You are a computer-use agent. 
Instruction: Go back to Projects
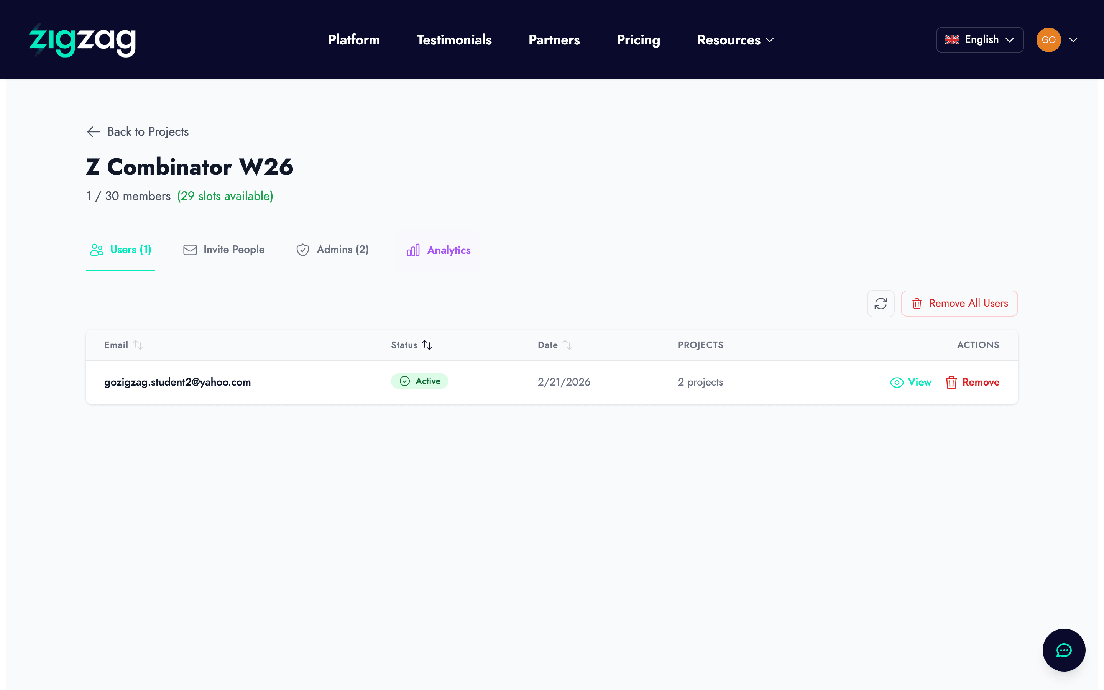pos(137,132)
